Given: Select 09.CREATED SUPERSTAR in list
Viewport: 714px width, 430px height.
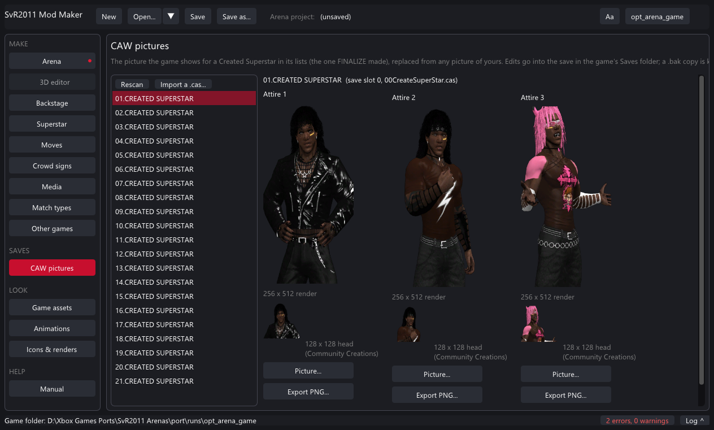Looking at the screenshot, I should pos(184,211).
